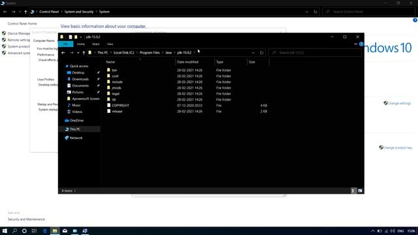418x235 pixels.
Task: Open Downloads in Quick access
Action: pyautogui.click(x=80, y=79)
